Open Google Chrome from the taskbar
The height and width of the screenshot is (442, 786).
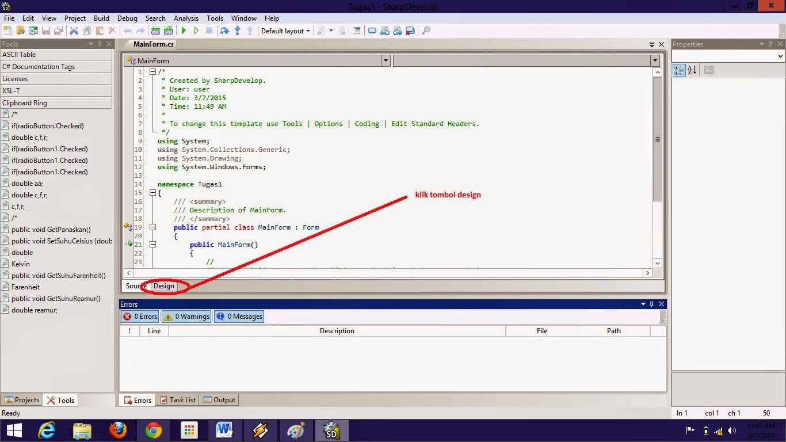154,430
